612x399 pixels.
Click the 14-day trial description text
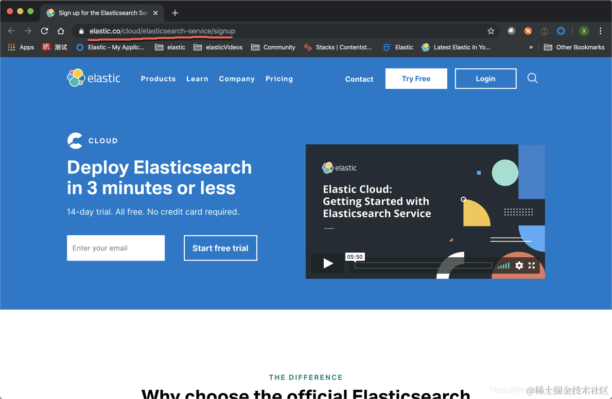[x=153, y=212]
